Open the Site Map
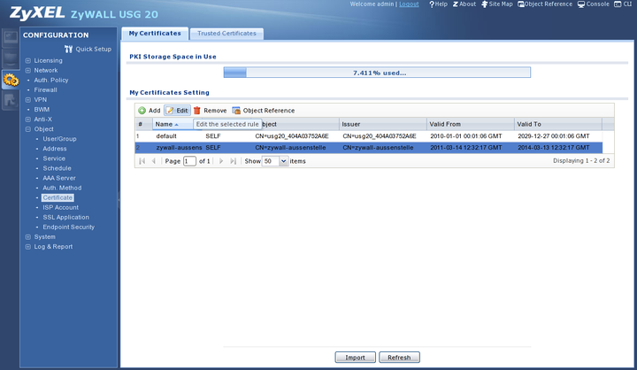This screenshot has height=370, width=637. [x=497, y=4]
